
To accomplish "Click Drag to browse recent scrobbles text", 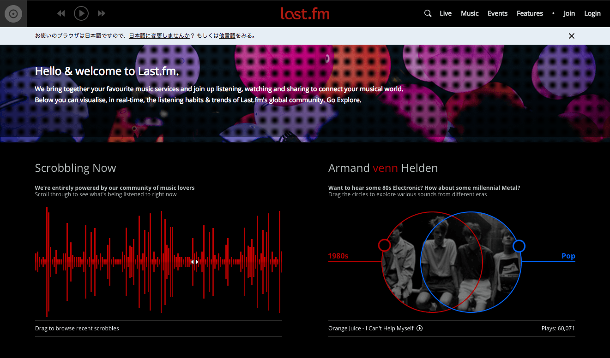I will (x=77, y=329).
